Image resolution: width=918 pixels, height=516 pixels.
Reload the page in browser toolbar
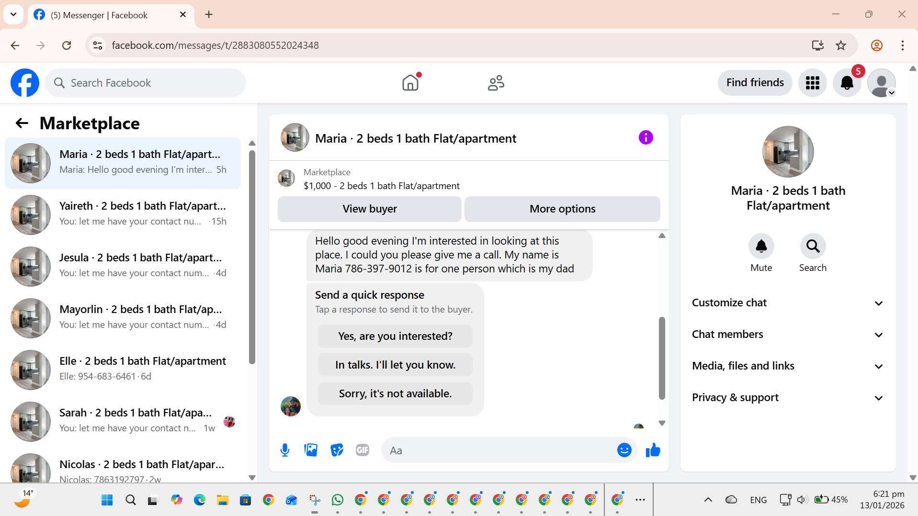[x=67, y=45]
